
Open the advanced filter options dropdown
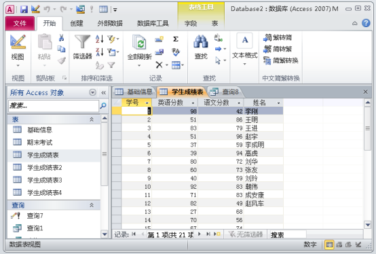pos(113,52)
